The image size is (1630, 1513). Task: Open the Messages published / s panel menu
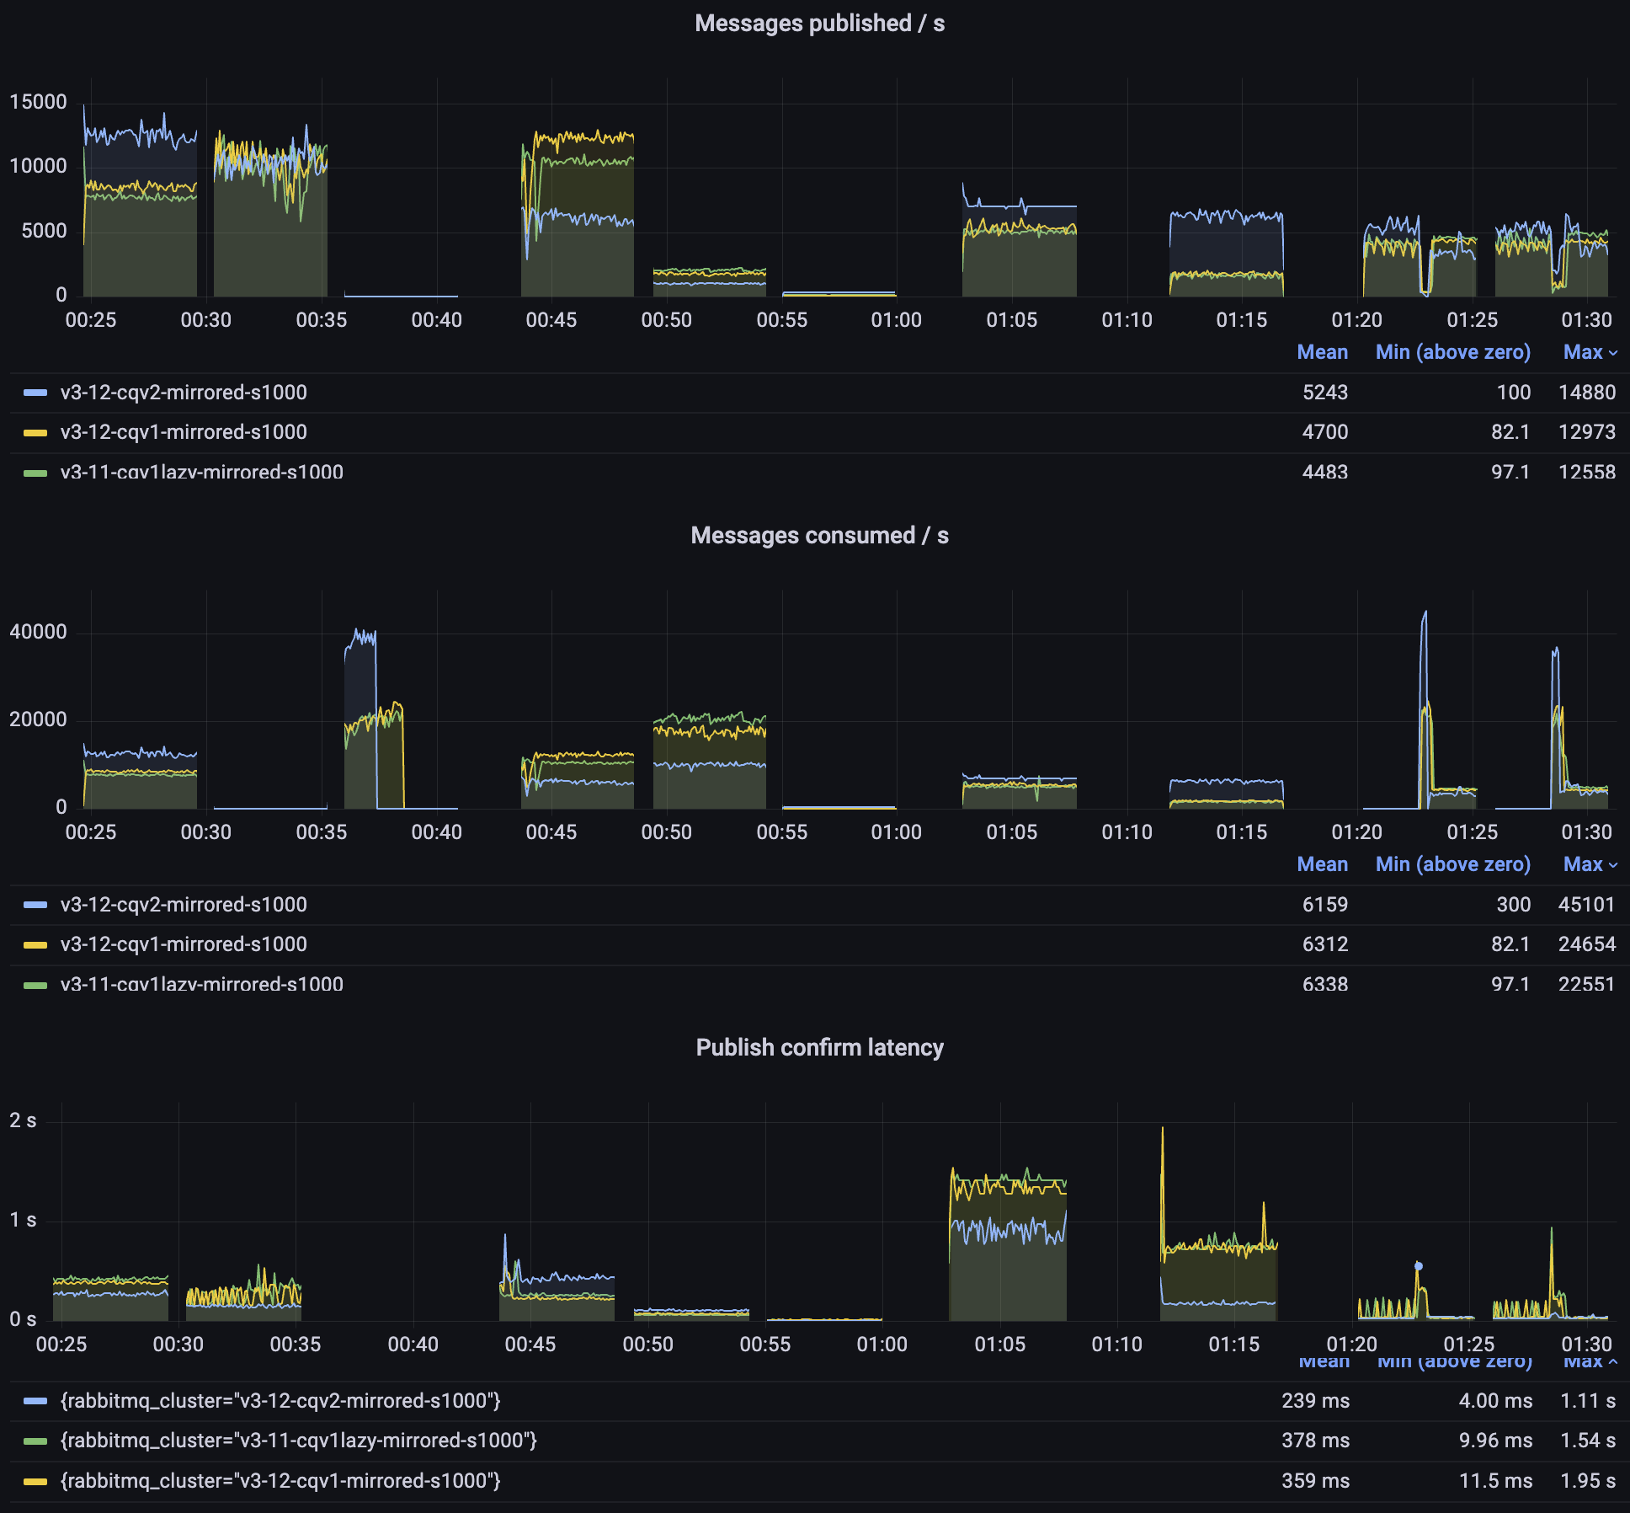pyautogui.click(x=820, y=24)
